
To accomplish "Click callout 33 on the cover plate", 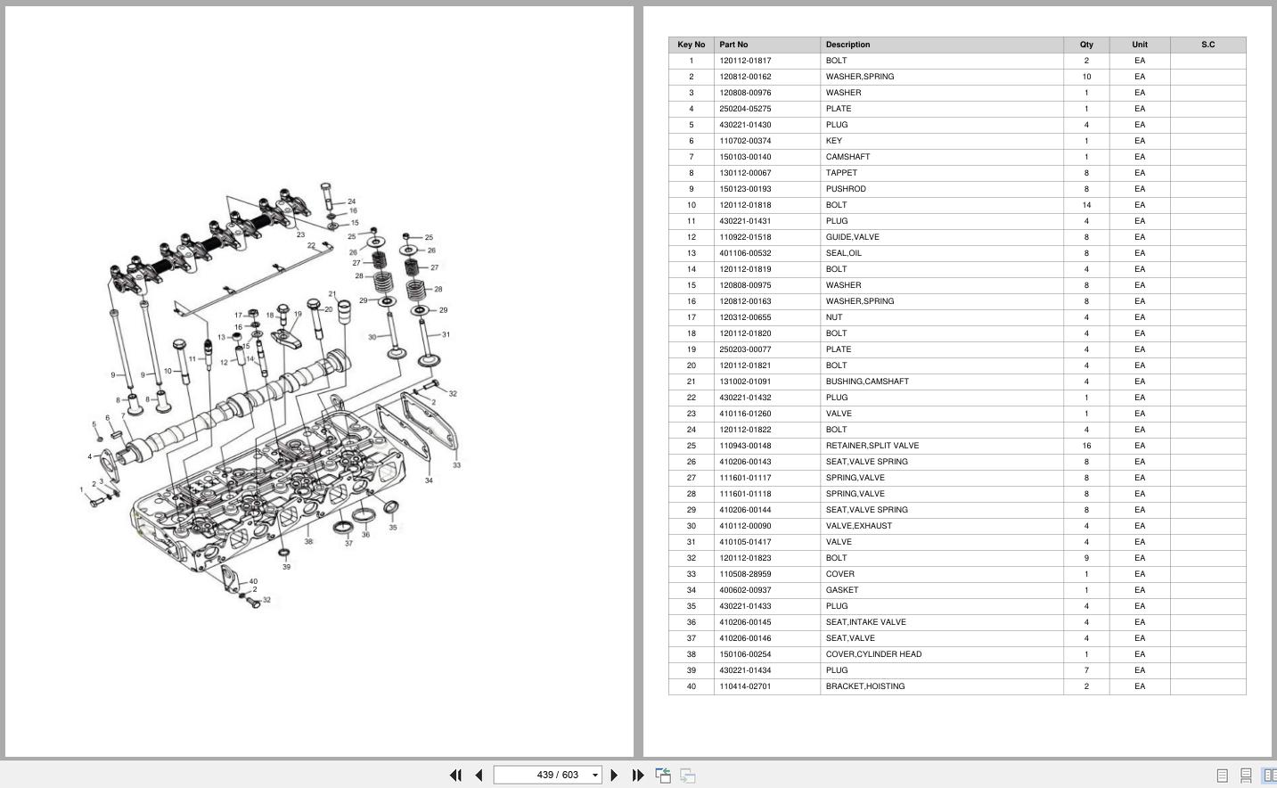I will pyautogui.click(x=456, y=465).
